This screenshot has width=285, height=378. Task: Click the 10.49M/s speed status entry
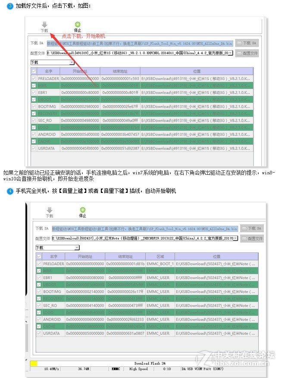tap(51, 369)
